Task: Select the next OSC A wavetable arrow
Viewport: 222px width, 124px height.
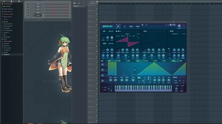Action: click(139, 34)
